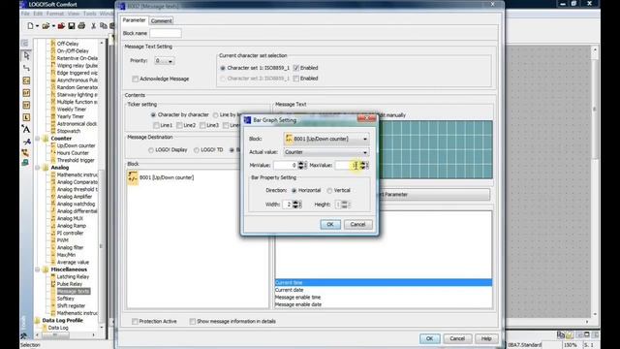Select the Vertical direction radio button

point(329,191)
